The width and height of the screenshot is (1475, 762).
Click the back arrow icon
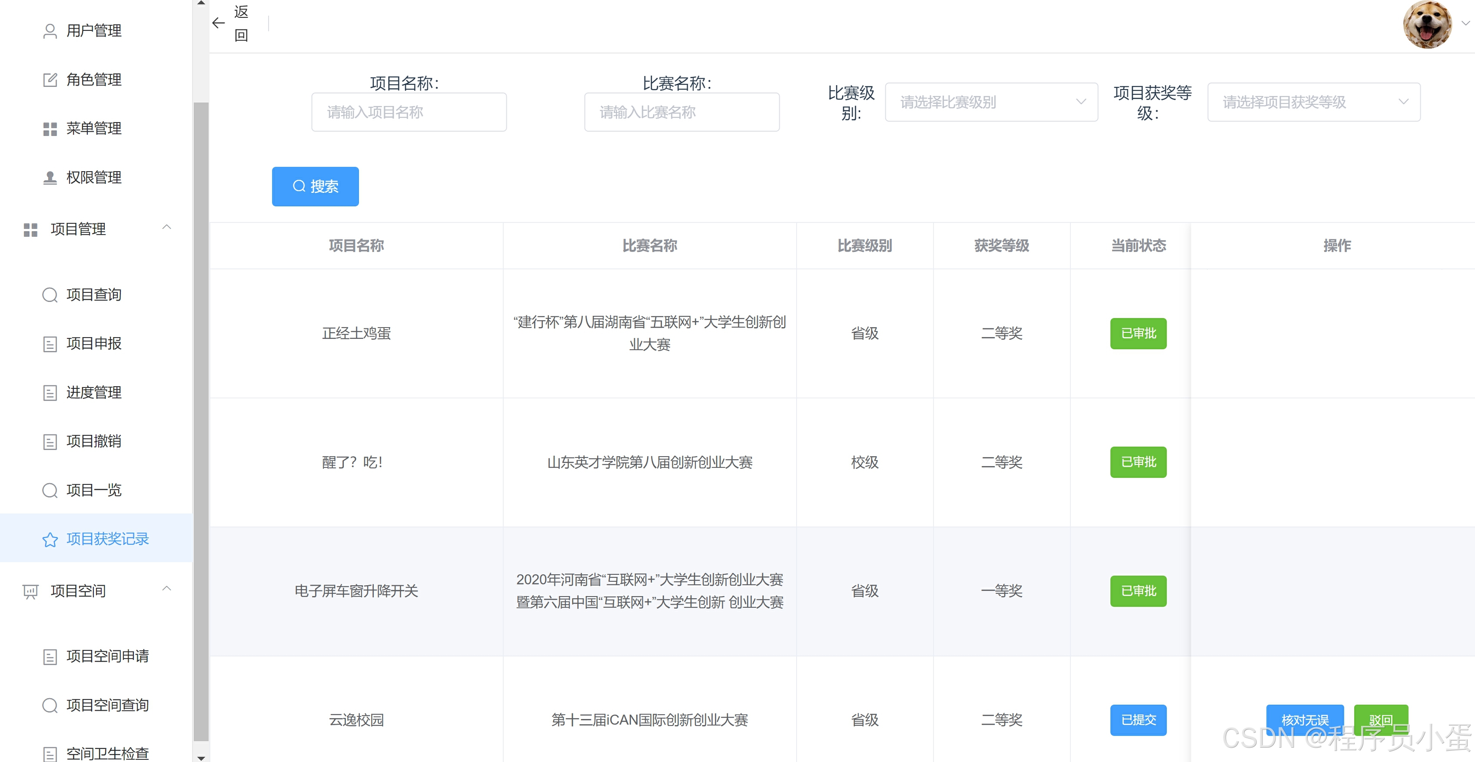(x=218, y=23)
